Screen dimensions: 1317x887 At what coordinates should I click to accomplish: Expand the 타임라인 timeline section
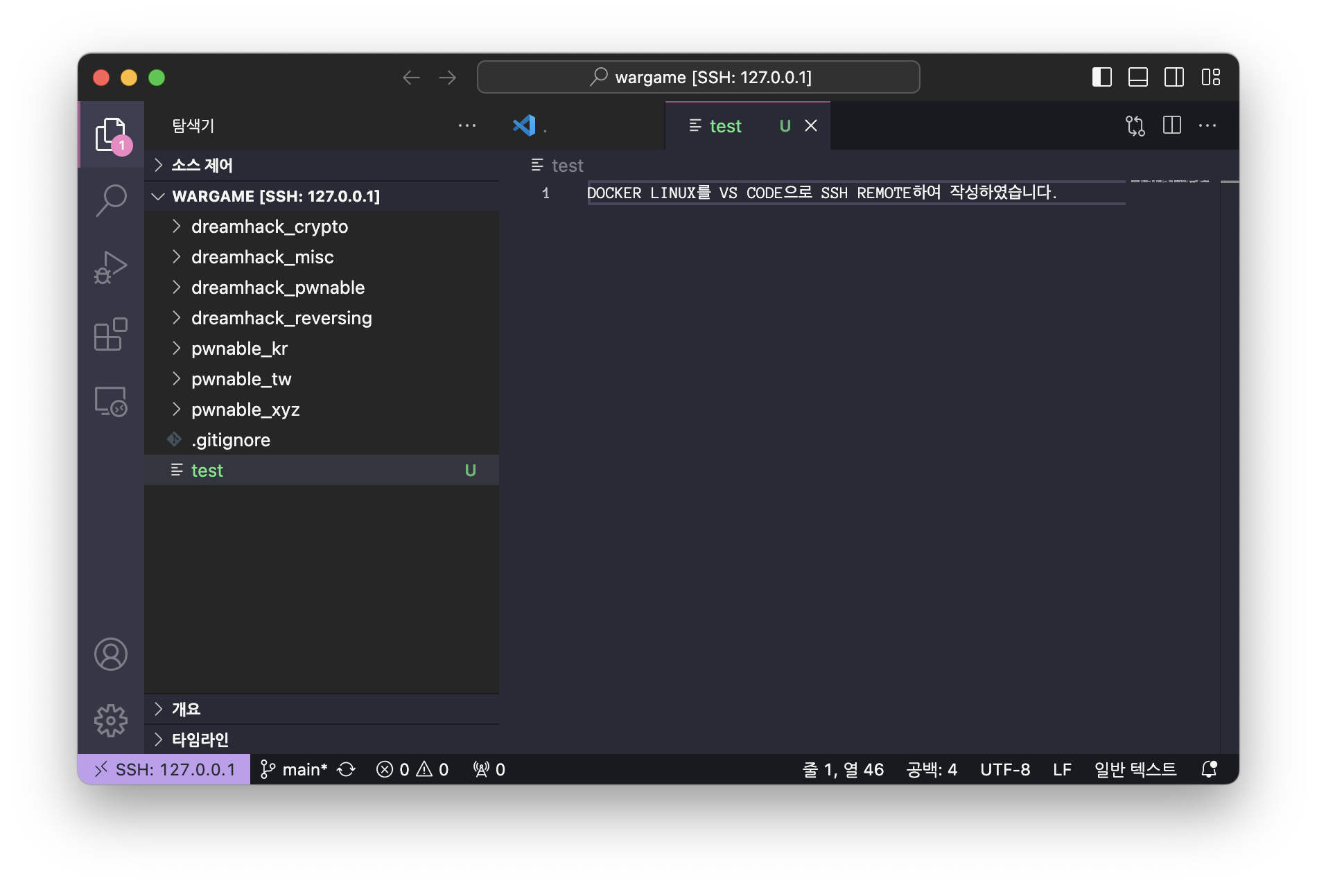[x=322, y=739]
